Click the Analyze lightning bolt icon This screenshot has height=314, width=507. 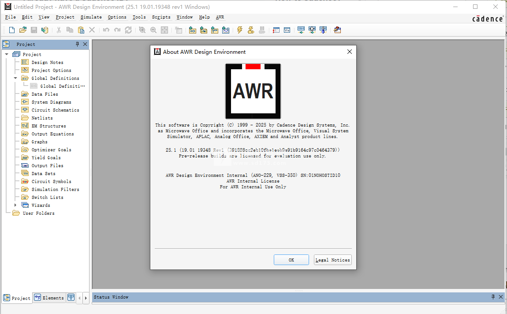pyautogui.click(x=240, y=30)
